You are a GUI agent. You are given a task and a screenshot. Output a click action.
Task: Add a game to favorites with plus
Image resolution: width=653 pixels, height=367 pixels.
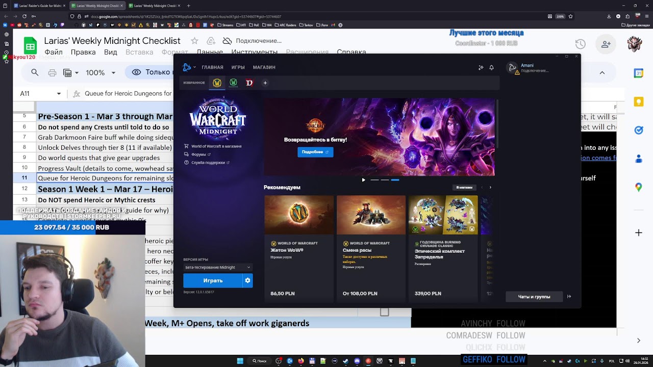[x=265, y=83]
